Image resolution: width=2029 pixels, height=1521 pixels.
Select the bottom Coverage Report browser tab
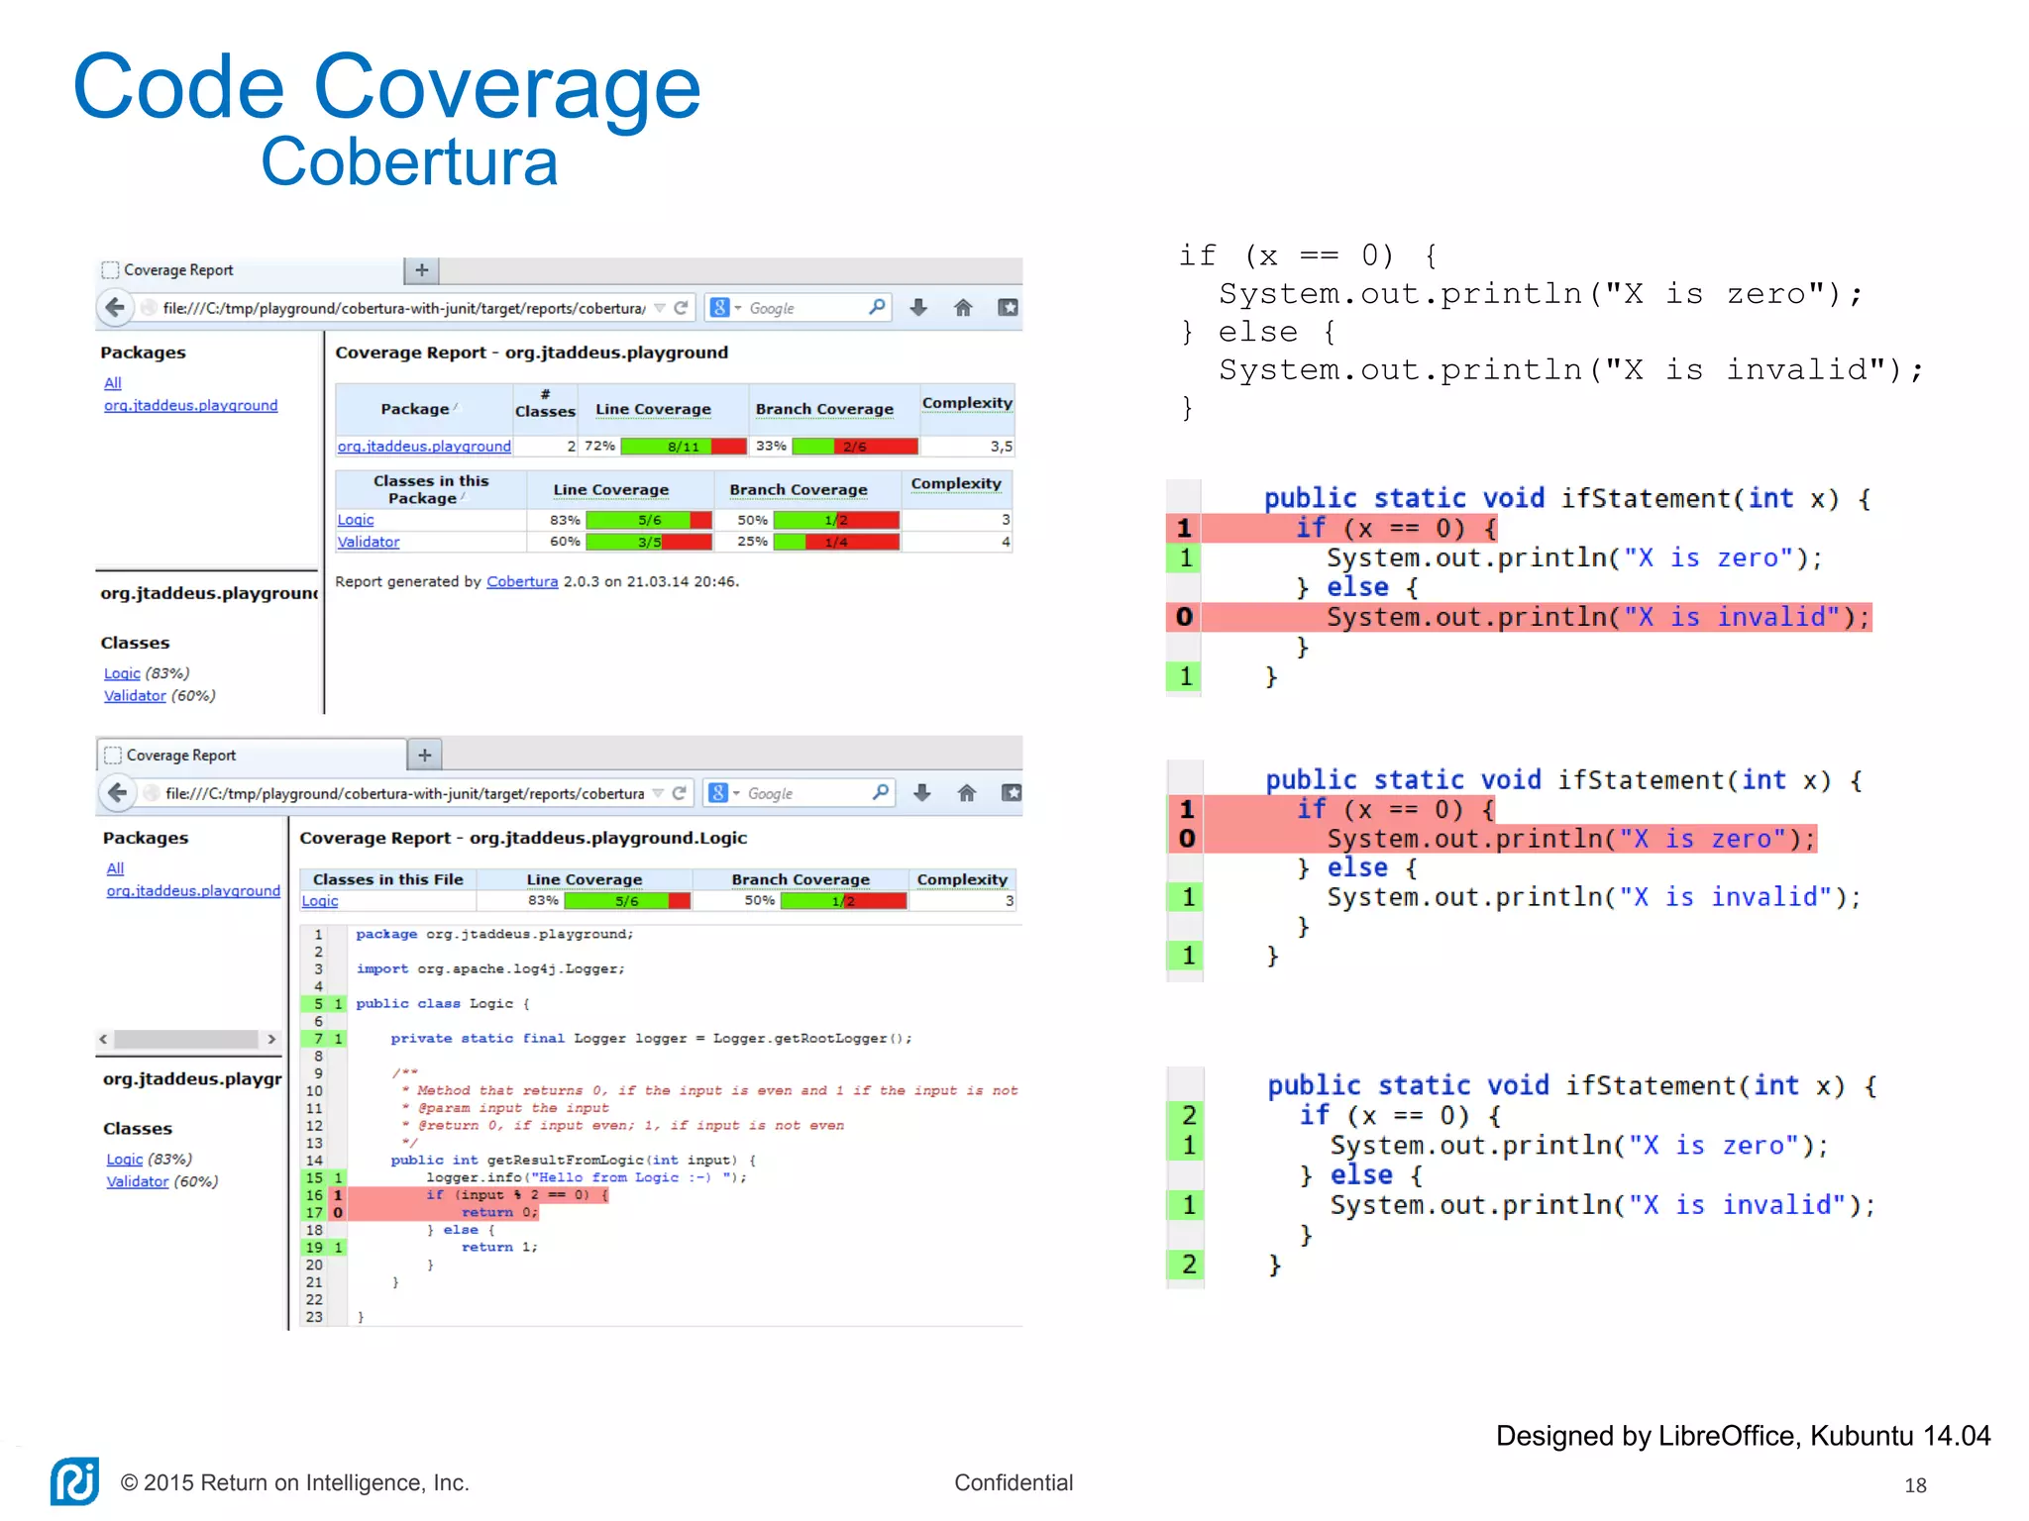(181, 756)
